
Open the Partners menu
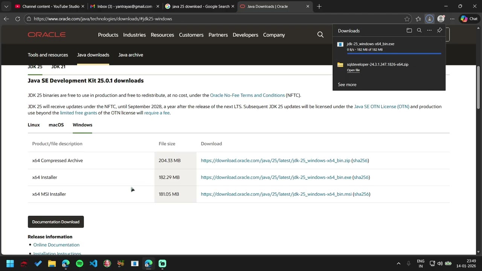click(218, 35)
